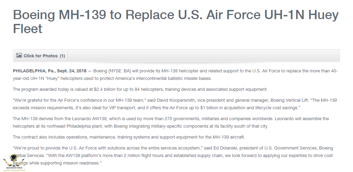The width and height of the screenshot is (353, 172).
Task: Open the Click for Photos tab
Action: pyautogui.click(x=41, y=56)
